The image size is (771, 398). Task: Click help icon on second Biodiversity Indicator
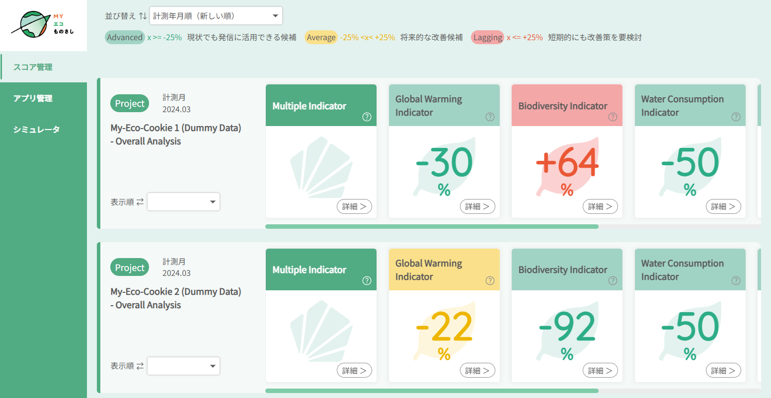coord(613,281)
